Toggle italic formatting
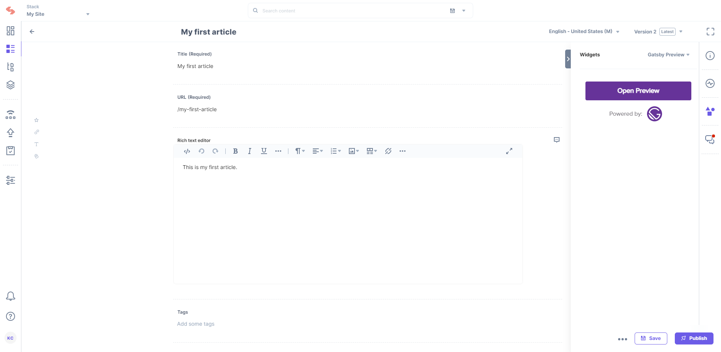Image resolution: width=721 pixels, height=352 pixels. (x=249, y=151)
